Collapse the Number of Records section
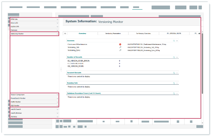The width and height of the screenshot is (212, 137). click(177, 57)
